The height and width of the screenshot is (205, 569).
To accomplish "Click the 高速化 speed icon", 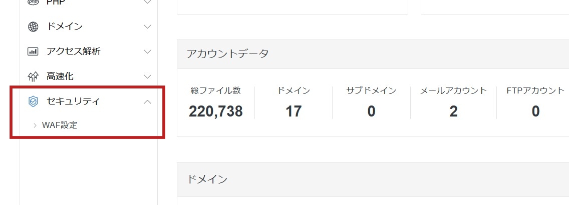I will (33, 76).
